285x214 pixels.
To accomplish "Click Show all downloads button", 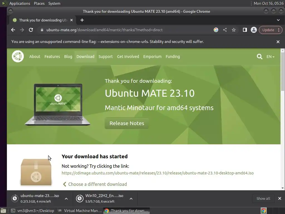I will (263, 198).
